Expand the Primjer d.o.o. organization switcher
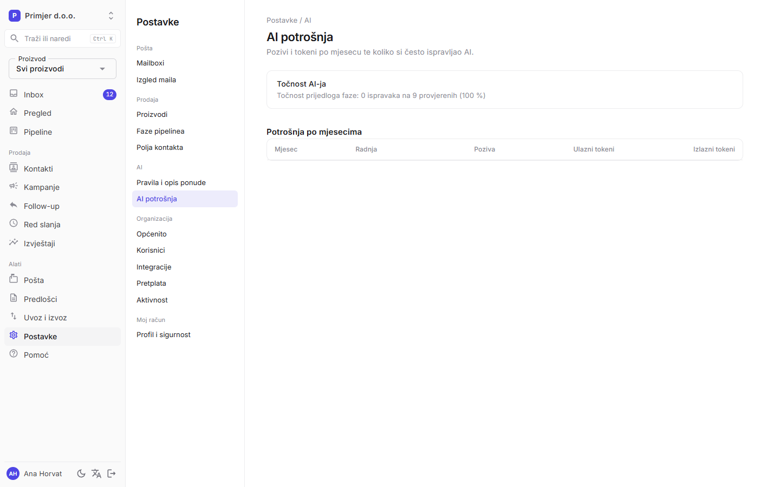 coord(62,16)
